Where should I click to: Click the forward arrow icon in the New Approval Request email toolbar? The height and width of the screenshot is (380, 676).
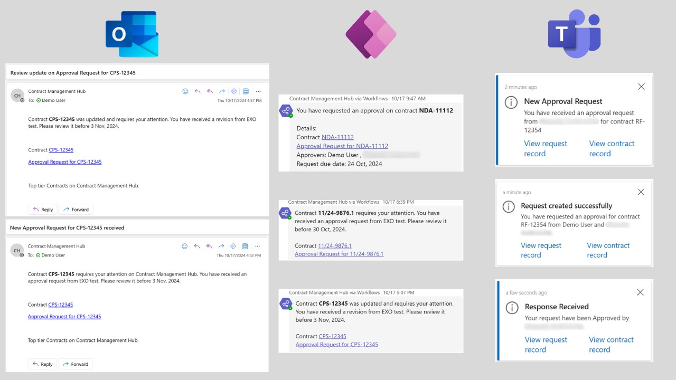click(x=221, y=246)
